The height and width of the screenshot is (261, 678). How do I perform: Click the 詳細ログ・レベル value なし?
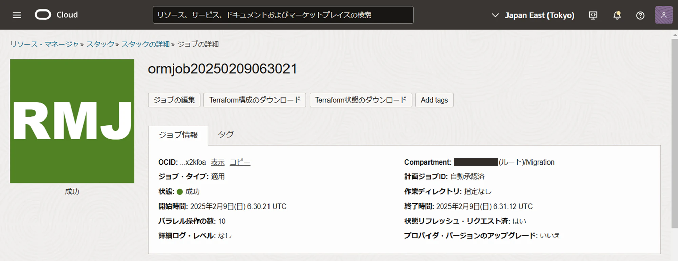pyautogui.click(x=225, y=236)
